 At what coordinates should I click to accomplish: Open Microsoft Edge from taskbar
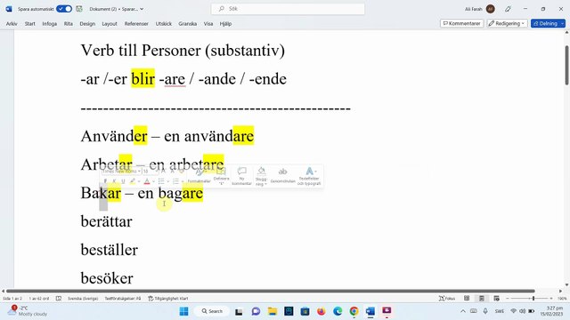point(338,311)
